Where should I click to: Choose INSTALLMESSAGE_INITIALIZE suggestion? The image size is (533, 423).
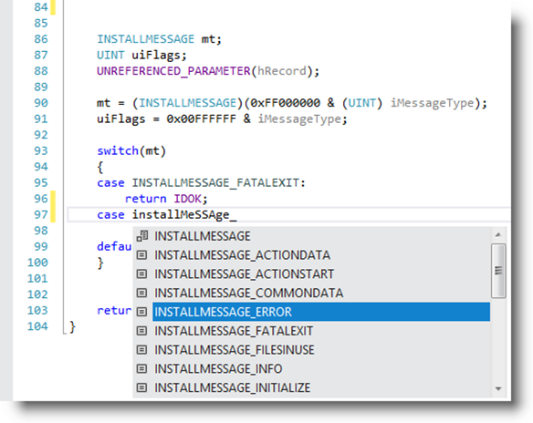[232, 387]
